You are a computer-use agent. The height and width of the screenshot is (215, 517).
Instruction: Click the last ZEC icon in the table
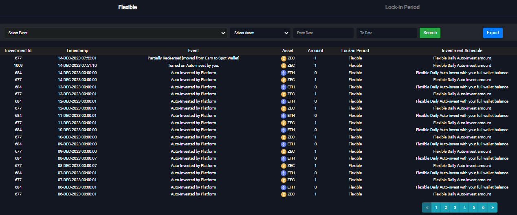coord(284,194)
